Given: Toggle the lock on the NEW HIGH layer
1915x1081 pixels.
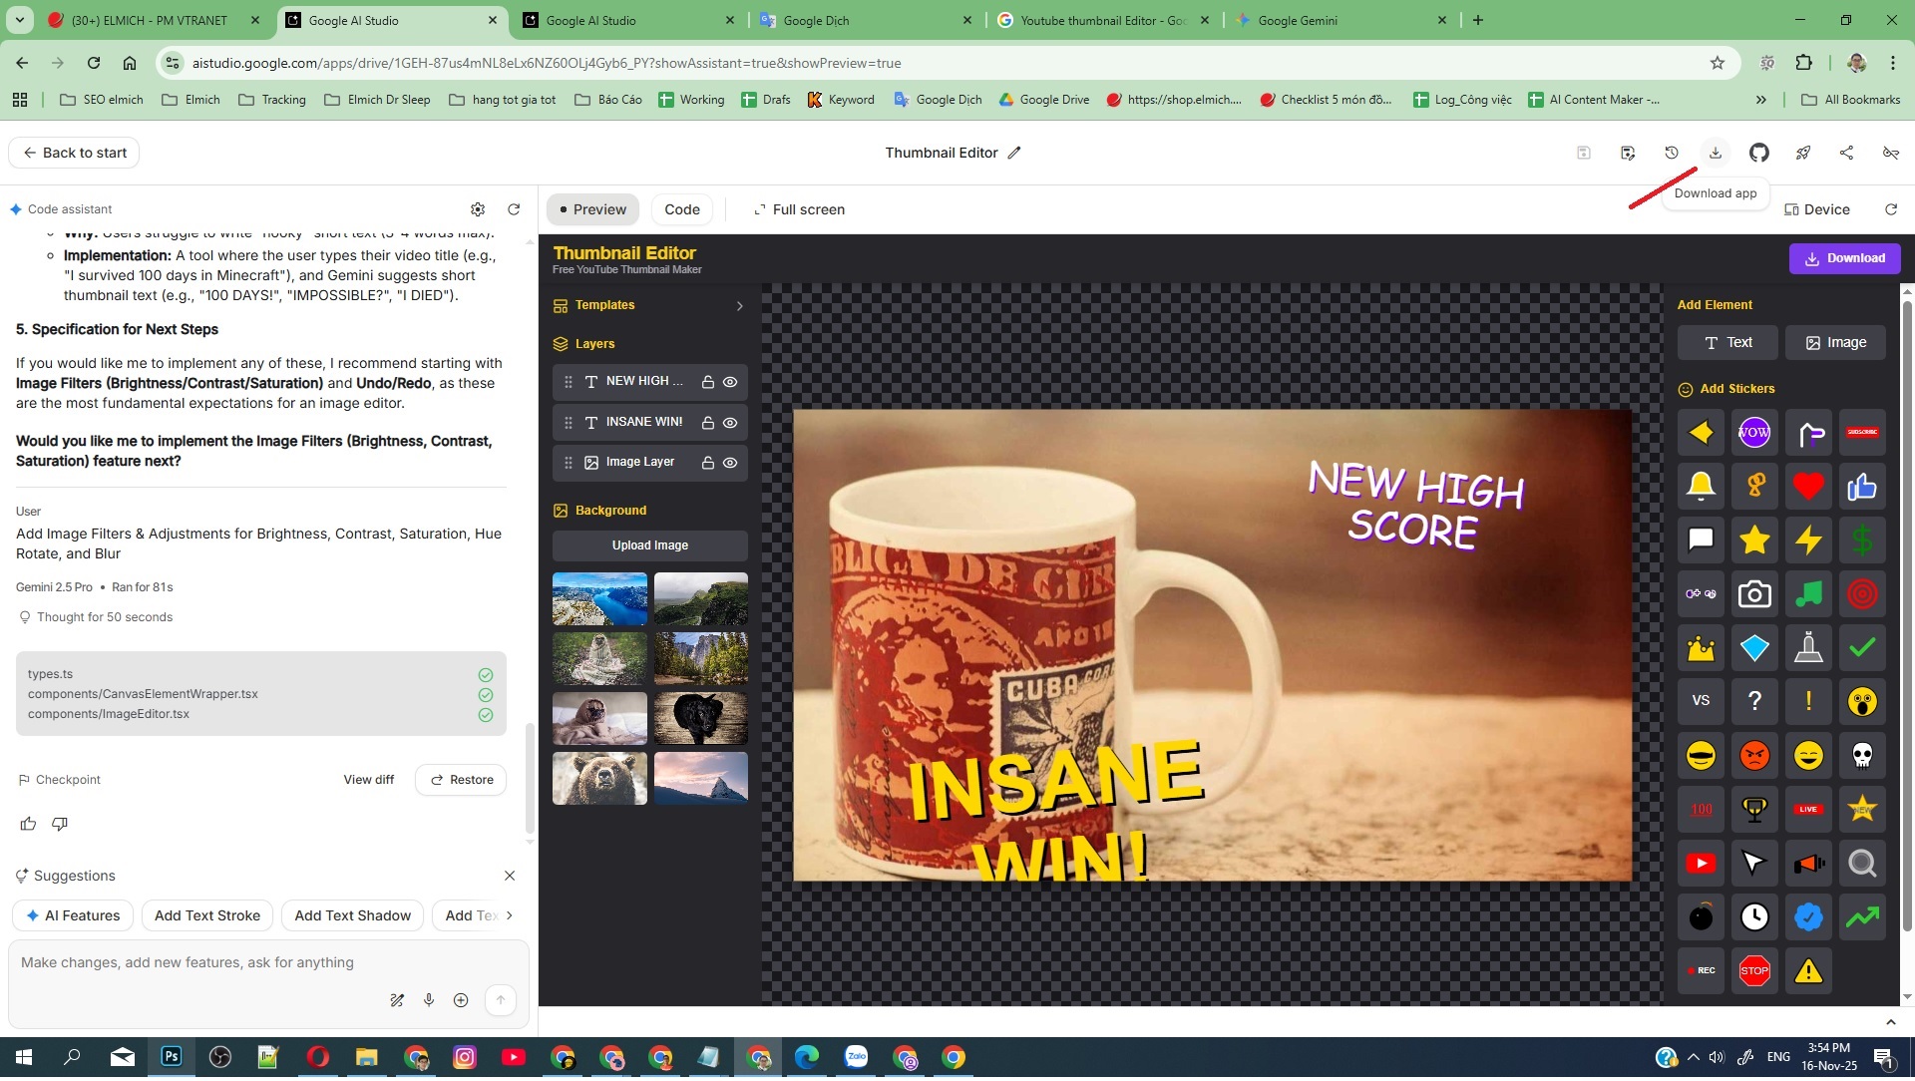Looking at the screenshot, I should point(707,382).
